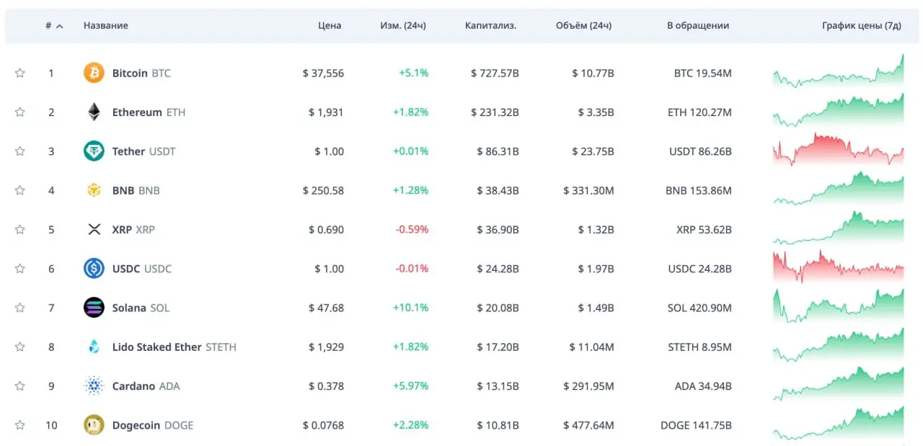Screen dimensions: 923x446
Task: Open the Solana coin page link
Action: pyautogui.click(x=141, y=308)
